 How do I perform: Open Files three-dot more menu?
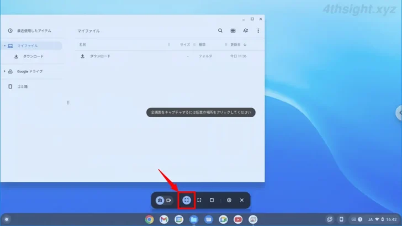(258, 30)
